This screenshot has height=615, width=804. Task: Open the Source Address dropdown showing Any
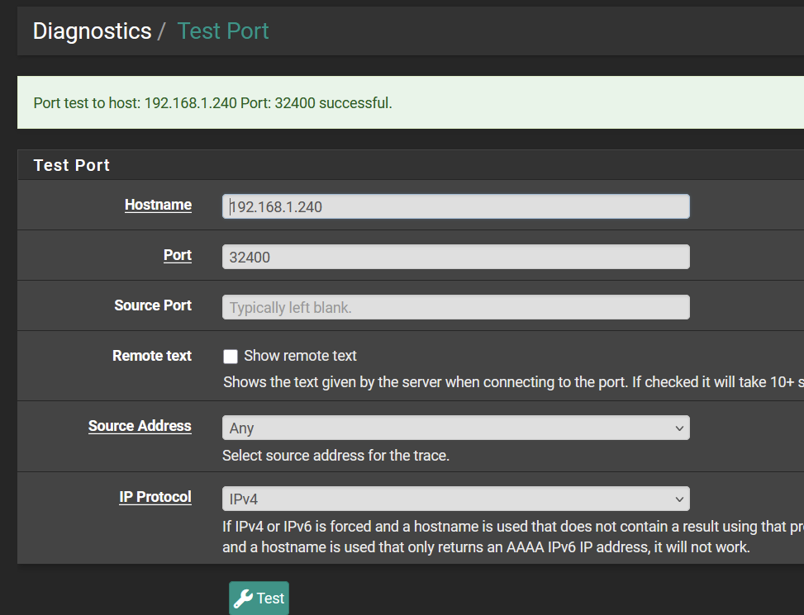(x=455, y=428)
